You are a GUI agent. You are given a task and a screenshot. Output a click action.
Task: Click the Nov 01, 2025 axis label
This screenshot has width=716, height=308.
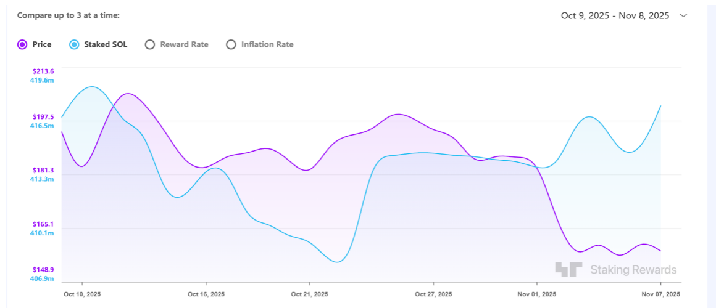coord(537,294)
